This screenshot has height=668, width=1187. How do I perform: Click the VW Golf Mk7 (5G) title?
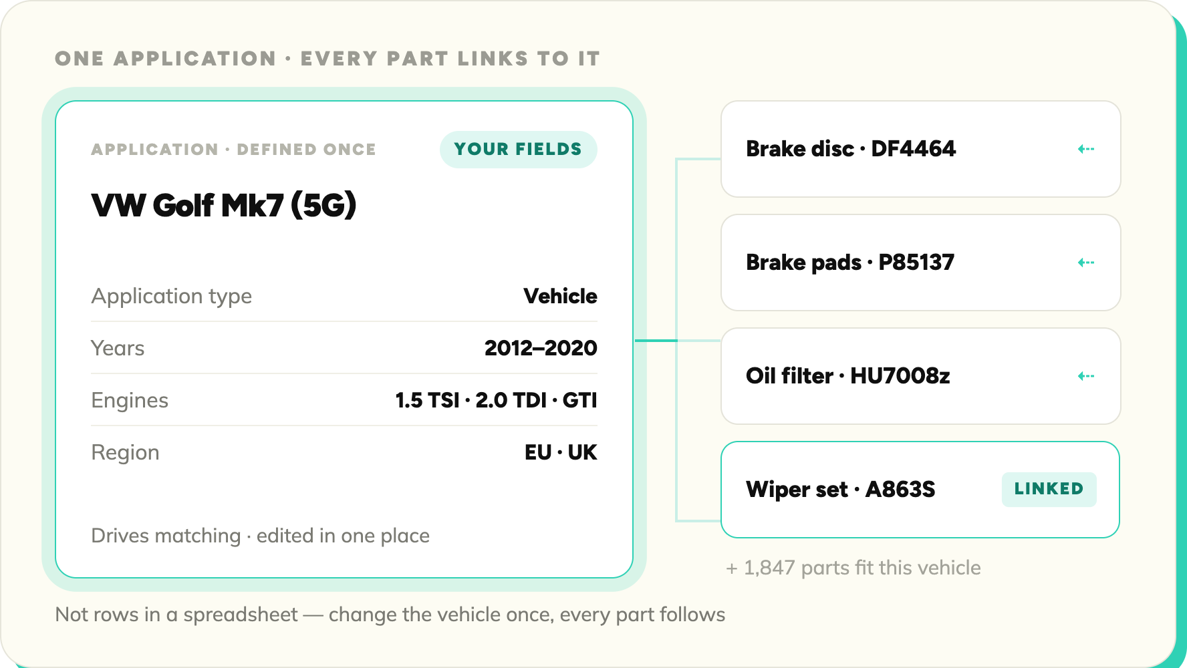point(224,205)
